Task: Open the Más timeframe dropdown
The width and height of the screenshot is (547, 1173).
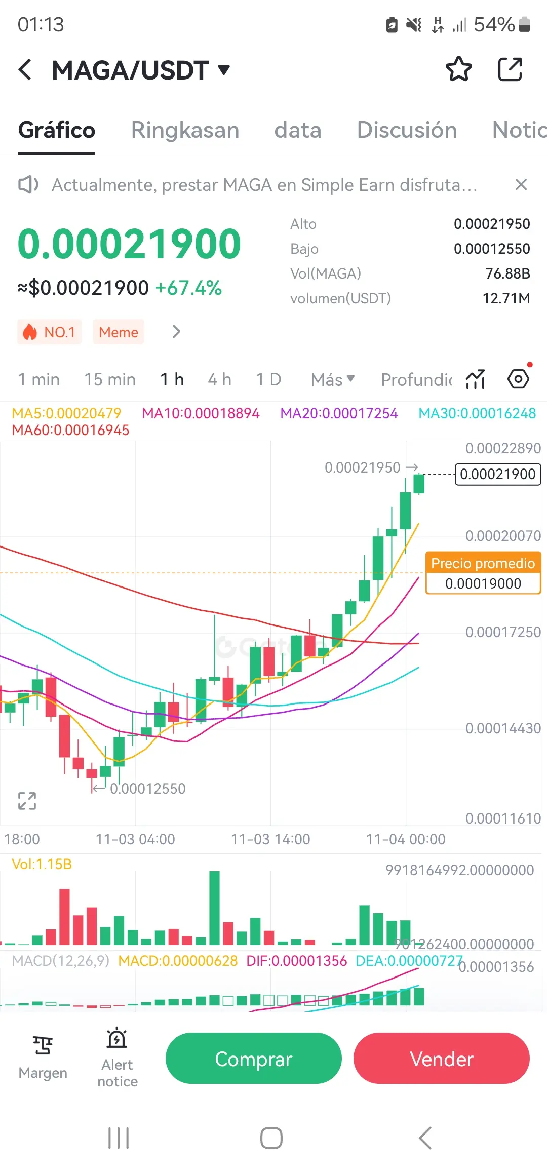Action: pyautogui.click(x=333, y=379)
